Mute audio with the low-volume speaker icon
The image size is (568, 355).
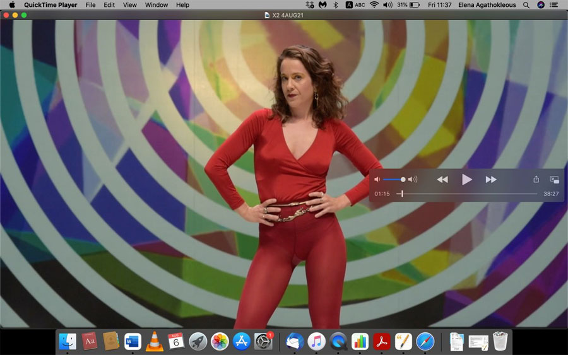pyautogui.click(x=377, y=180)
